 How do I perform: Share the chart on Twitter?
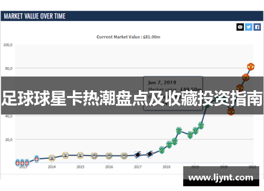pyautogui.click(x=249, y=27)
